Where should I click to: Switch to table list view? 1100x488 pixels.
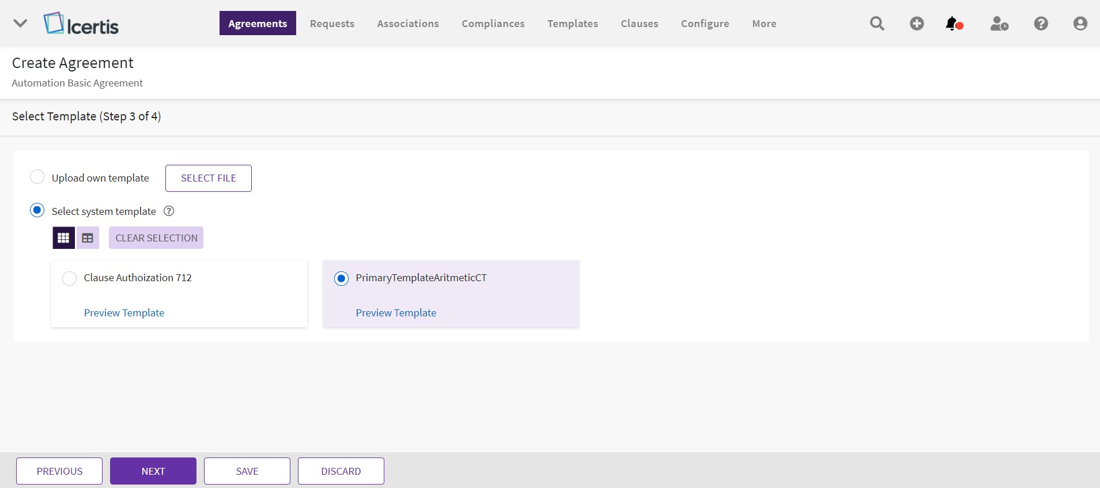tap(88, 238)
